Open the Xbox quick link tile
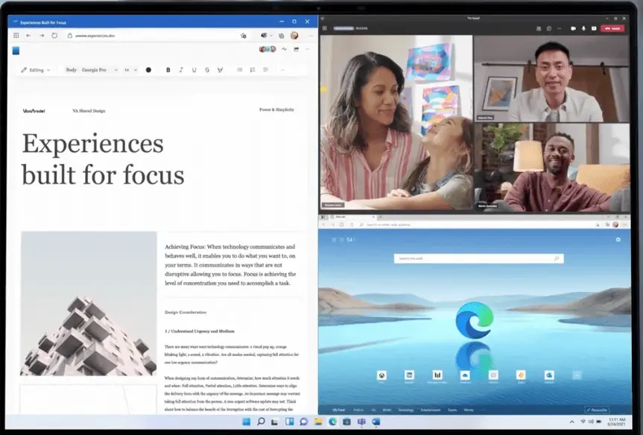 pyautogui.click(x=381, y=375)
